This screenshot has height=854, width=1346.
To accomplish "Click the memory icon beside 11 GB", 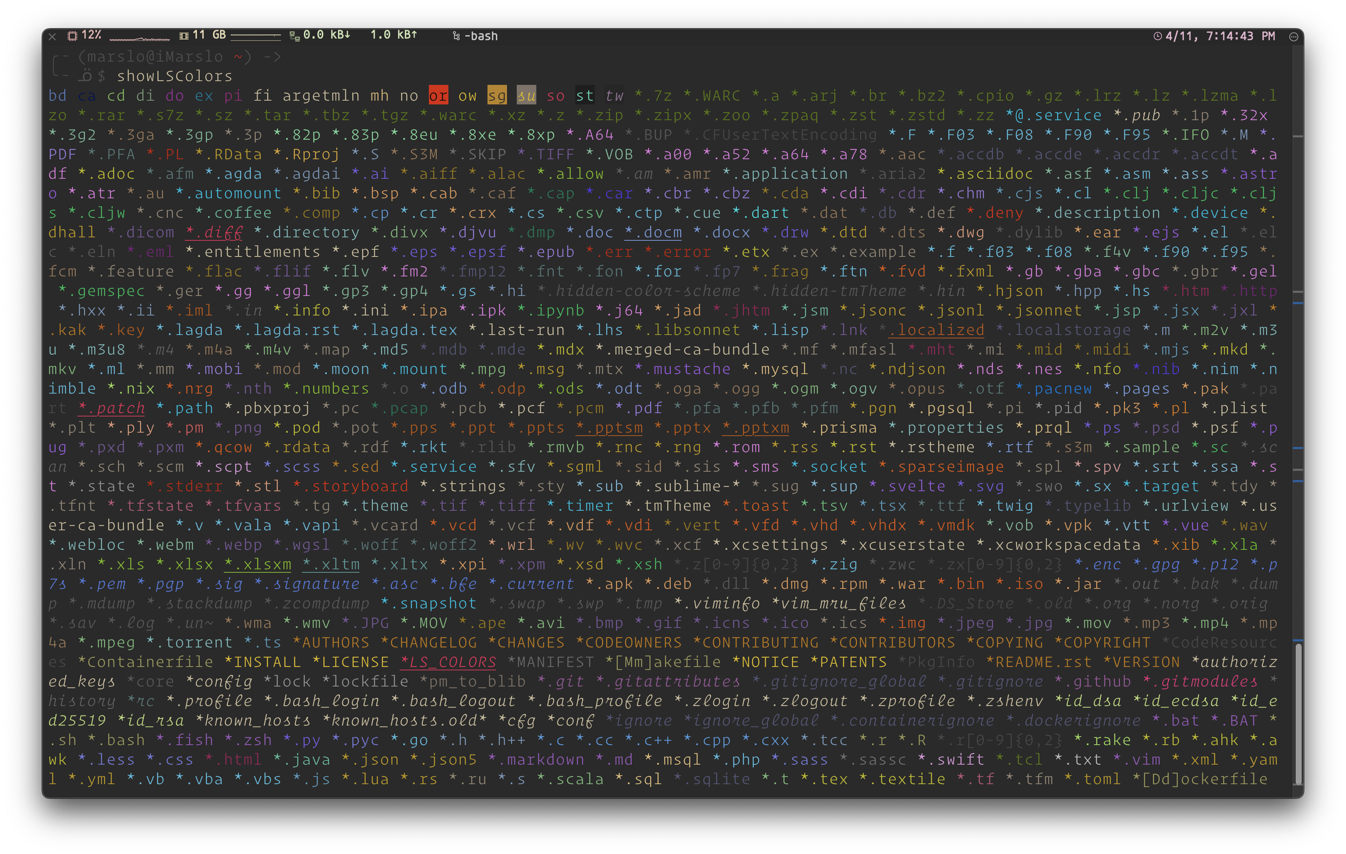I will pyautogui.click(x=183, y=36).
